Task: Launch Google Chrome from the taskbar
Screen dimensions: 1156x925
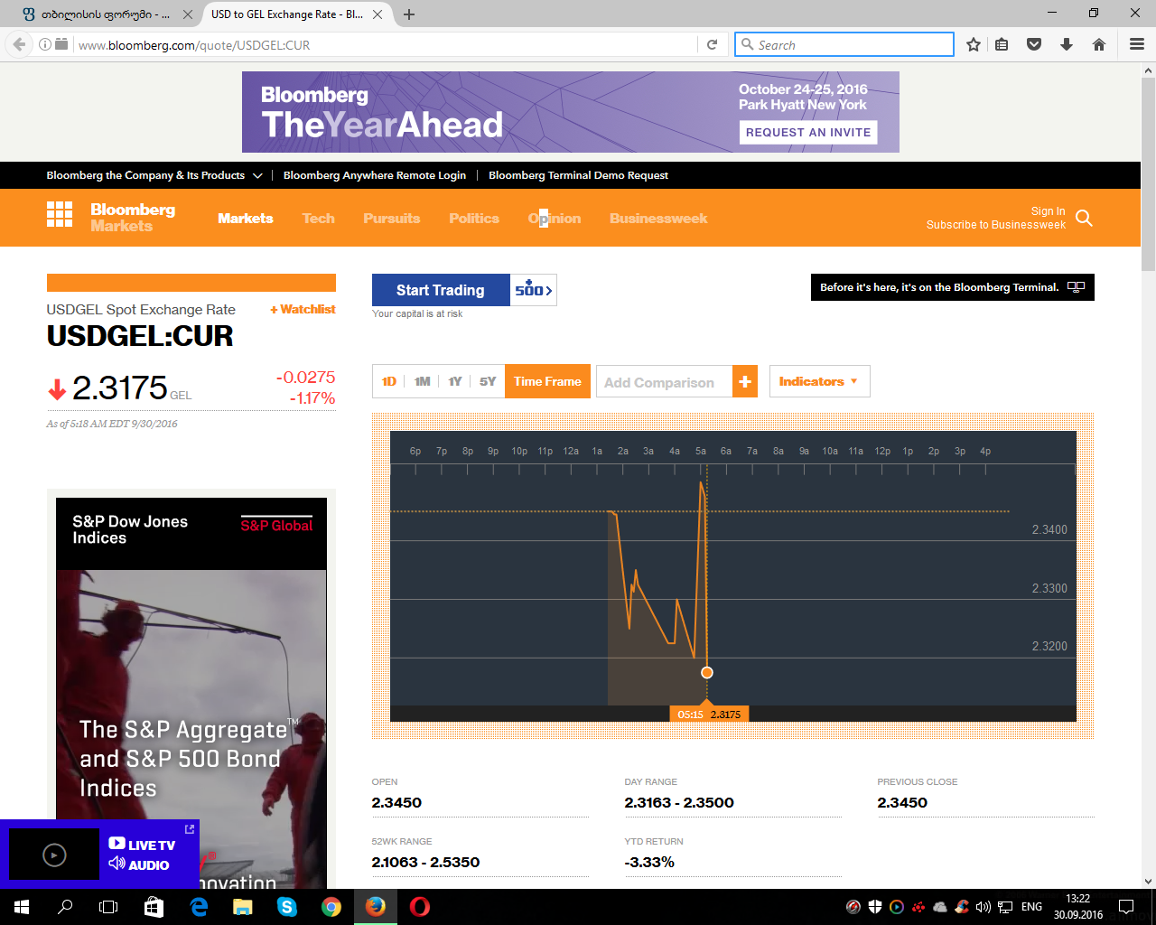Action: [331, 907]
